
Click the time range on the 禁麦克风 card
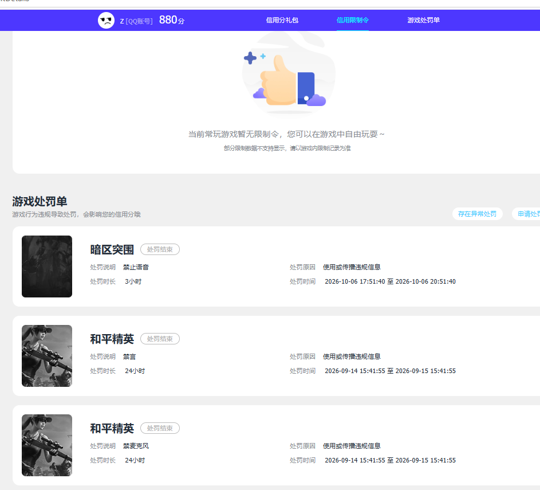[390, 460]
